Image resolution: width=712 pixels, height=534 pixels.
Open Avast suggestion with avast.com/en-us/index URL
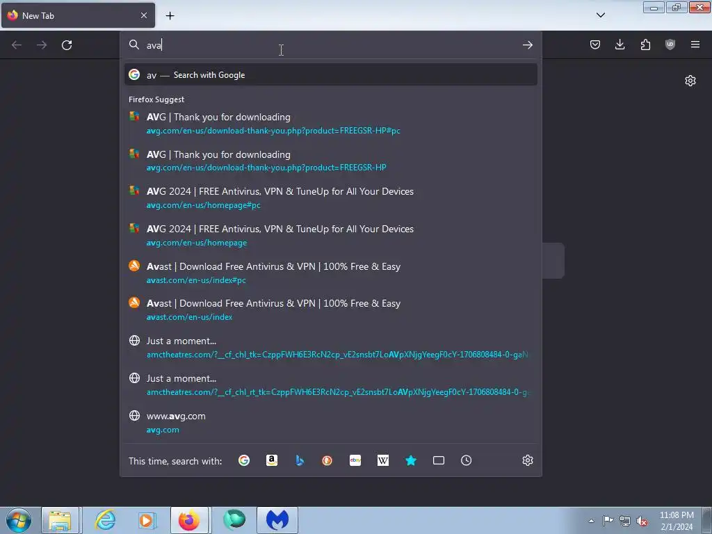coord(330,310)
